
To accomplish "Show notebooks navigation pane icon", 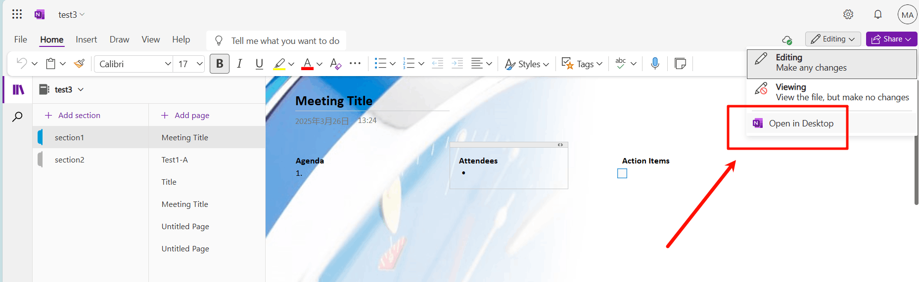I will point(18,89).
